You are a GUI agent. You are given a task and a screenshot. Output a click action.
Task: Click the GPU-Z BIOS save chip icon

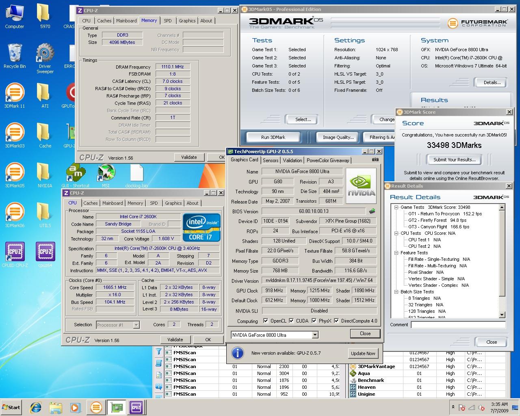(372, 211)
